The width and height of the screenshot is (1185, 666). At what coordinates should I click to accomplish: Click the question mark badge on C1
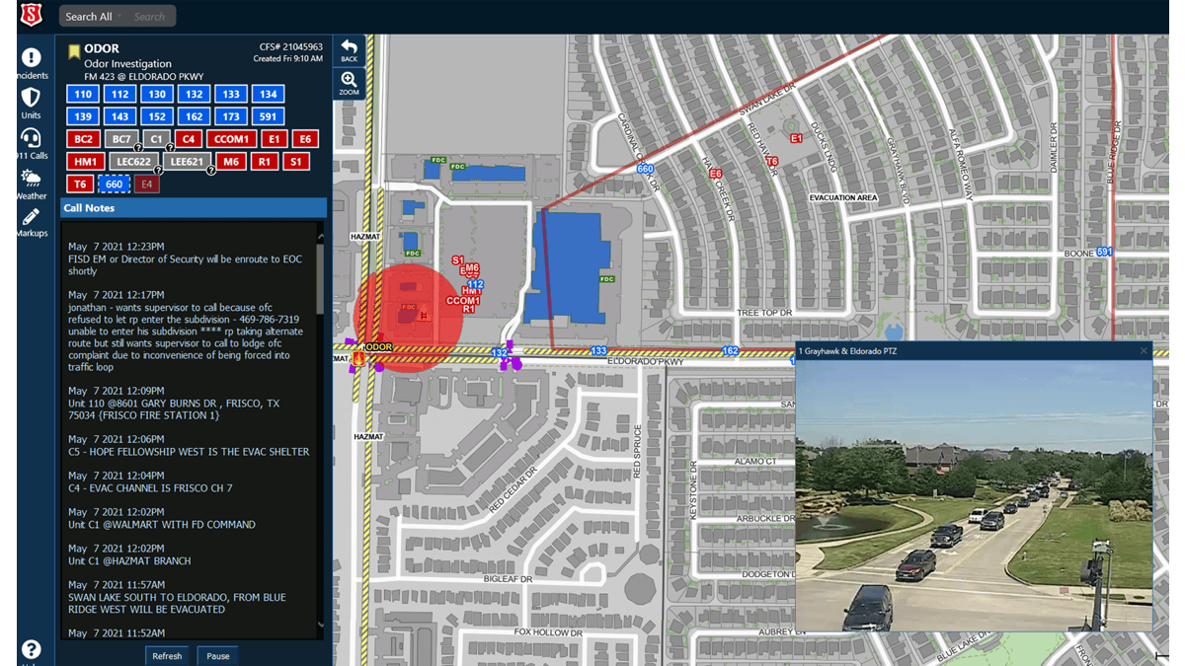point(170,148)
